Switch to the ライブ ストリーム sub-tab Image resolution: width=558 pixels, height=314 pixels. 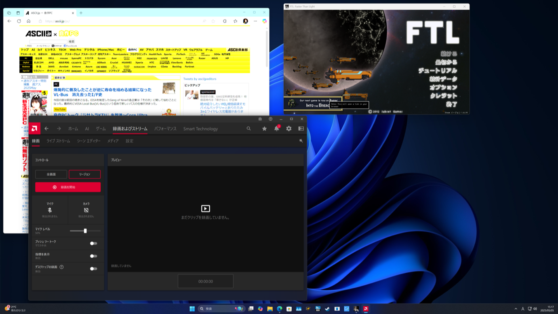[x=58, y=141]
